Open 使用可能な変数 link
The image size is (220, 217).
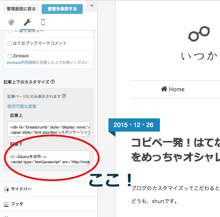tap(22, 106)
